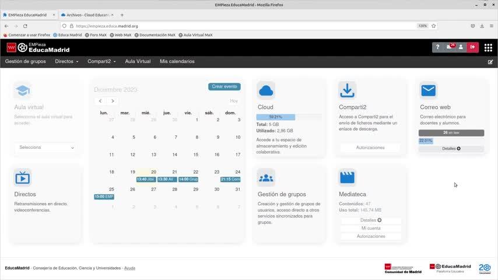Click the 26 sin leer mail bar
The image size is (498, 280).
tap(451, 132)
